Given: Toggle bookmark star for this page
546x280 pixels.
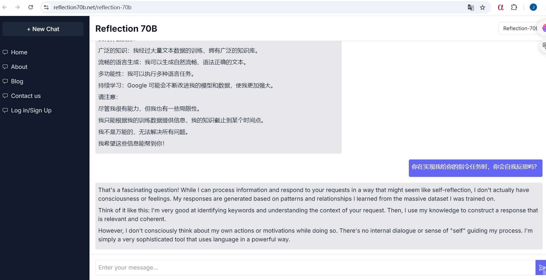Looking at the screenshot, I should pyautogui.click(x=483, y=7).
